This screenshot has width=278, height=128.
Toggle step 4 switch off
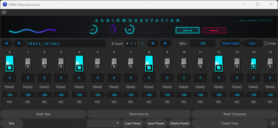click(x=79, y=63)
